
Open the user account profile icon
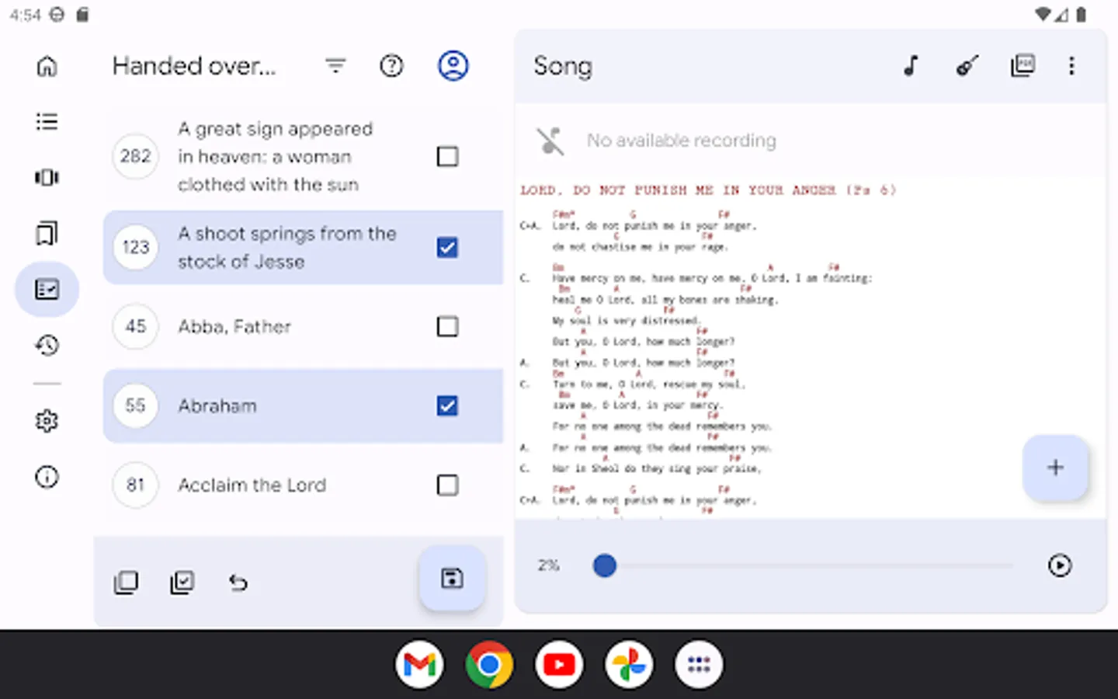[x=453, y=66]
